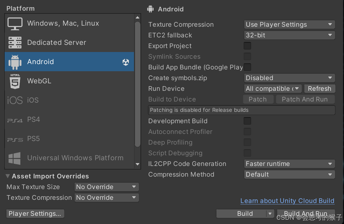Select the PS4 platform row

(69, 119)
